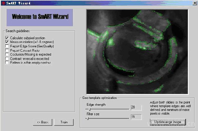Click the Welcome to SmART Wizard banner

tap(40, 17)
